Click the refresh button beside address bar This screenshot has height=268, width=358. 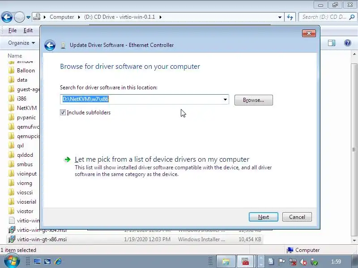[x=290, y=17]
